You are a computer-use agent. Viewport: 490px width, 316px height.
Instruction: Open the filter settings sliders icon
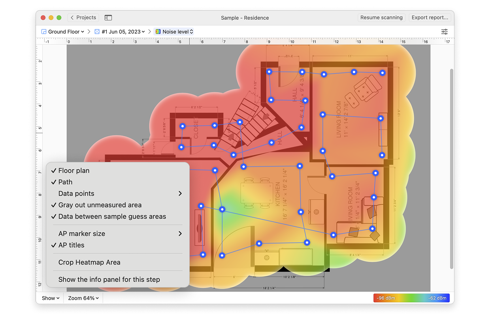(x=445, y=32)
